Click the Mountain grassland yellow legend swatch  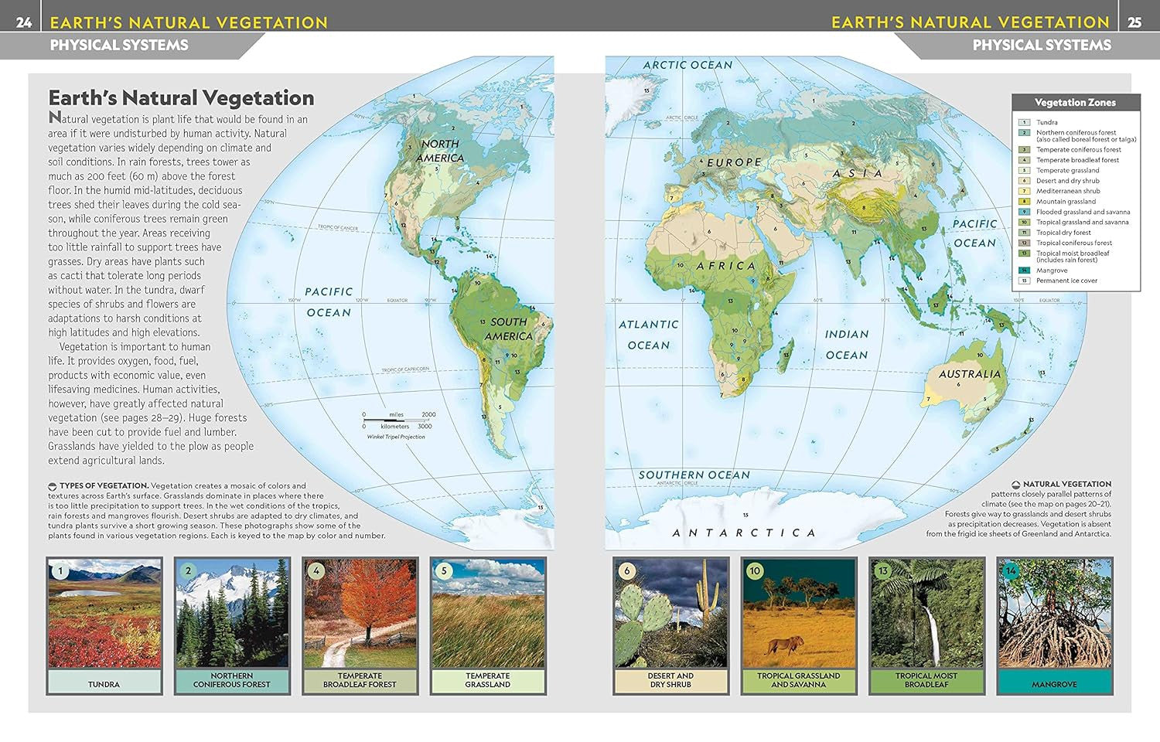1024,202
